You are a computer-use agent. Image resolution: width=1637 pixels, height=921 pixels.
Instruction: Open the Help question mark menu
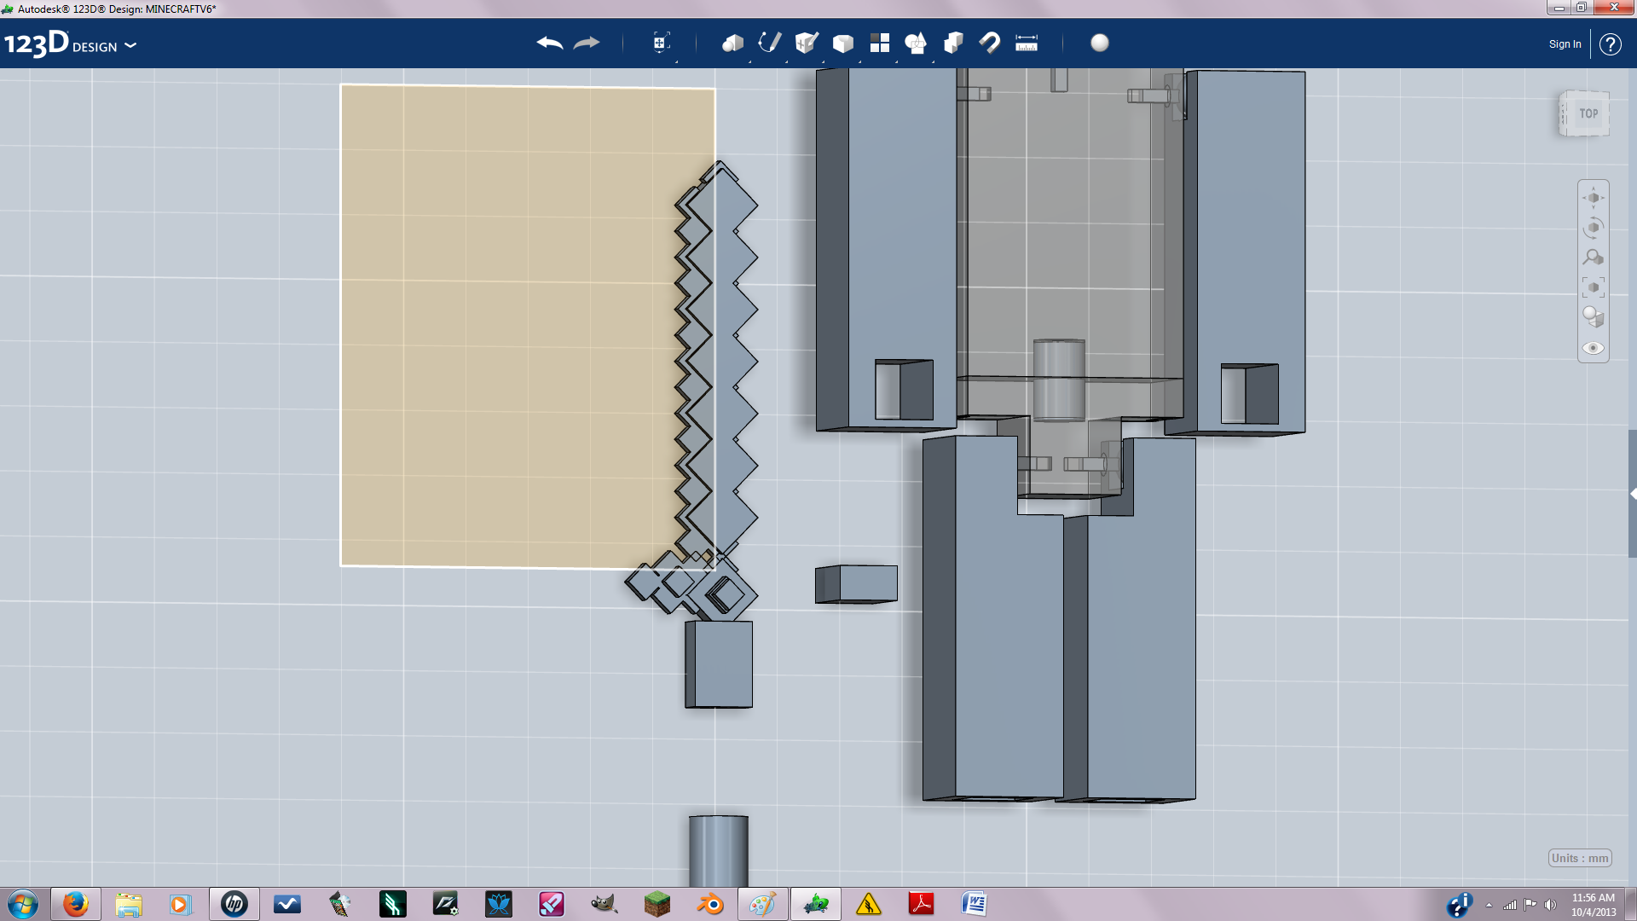coord(1610,44)
